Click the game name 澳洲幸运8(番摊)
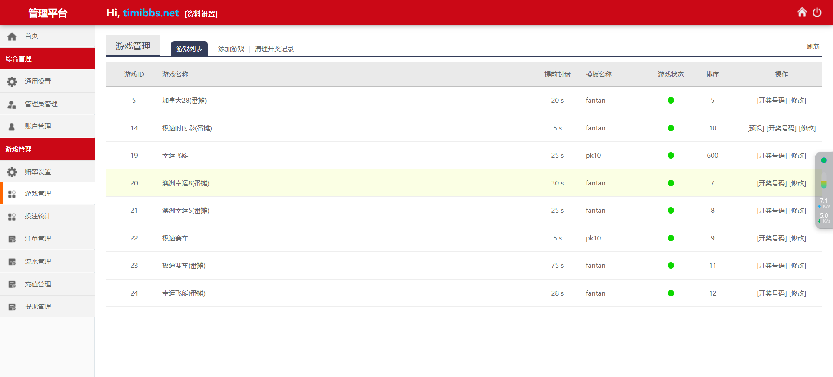This screenshot has width=833, height=377. point(186,183)
